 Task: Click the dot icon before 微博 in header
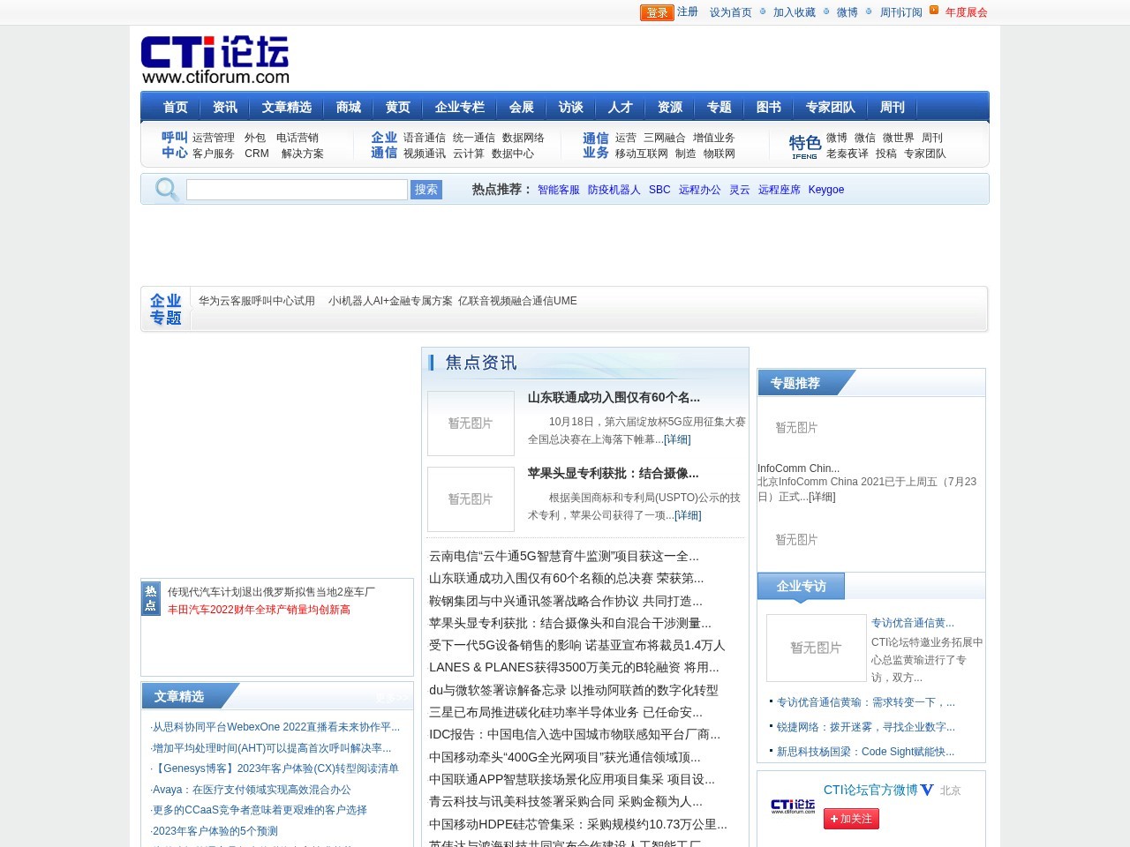coord(825,12)
